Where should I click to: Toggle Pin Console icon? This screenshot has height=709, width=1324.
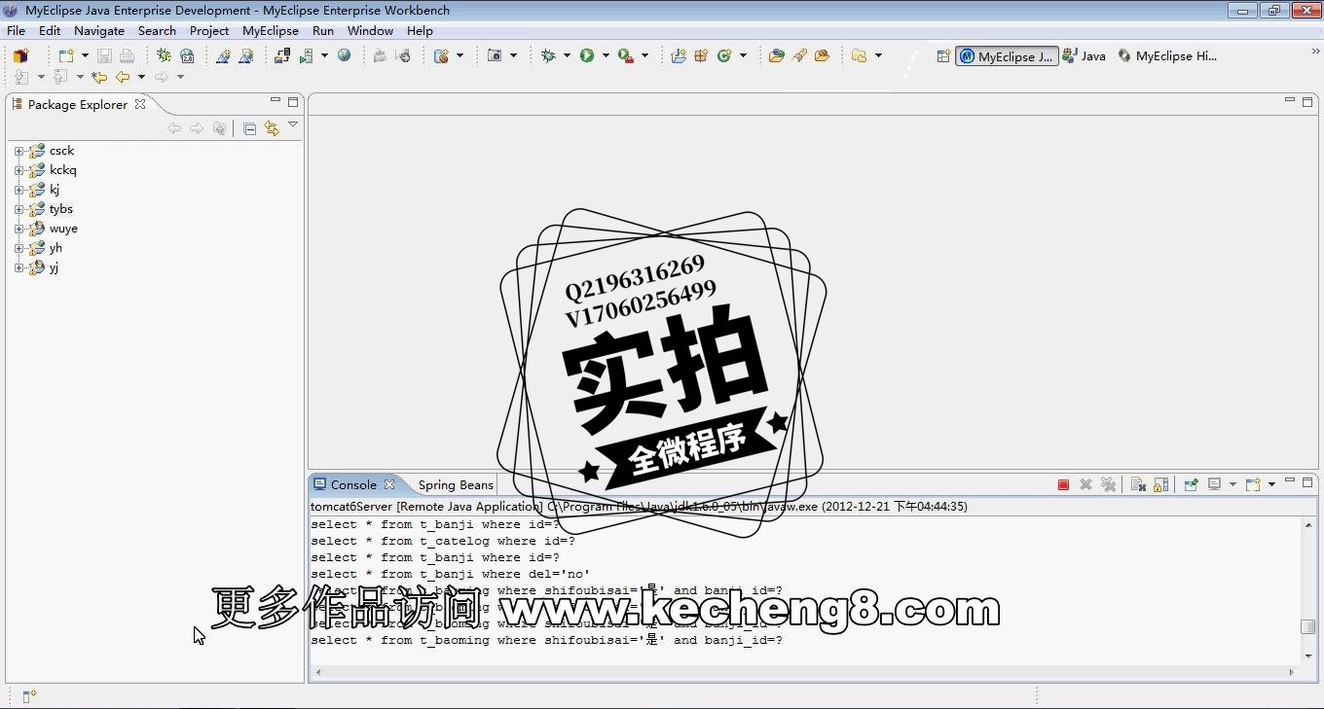(1190, 484)
